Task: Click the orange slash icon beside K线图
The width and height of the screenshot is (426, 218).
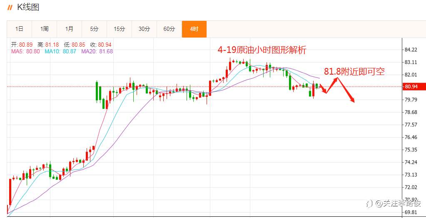Action: [x=10, y=8]
